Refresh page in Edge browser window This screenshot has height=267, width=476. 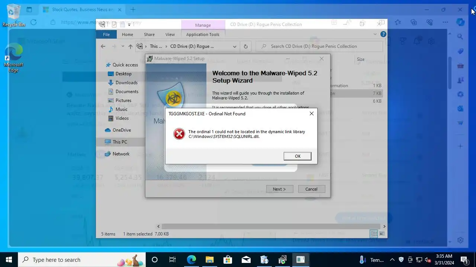pyautogui.click(x=33, y=22)
